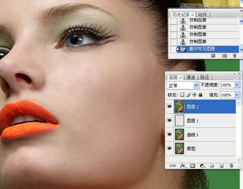Add a layer mask

click(x=192, y=166)
